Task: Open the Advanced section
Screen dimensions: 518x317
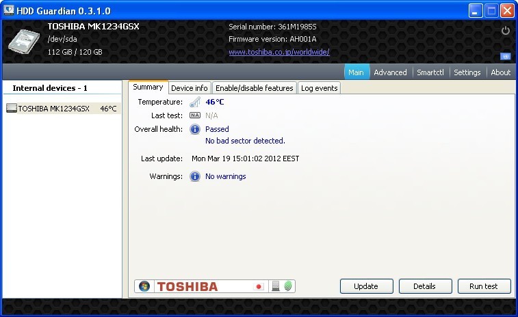Action: (390, 72)
